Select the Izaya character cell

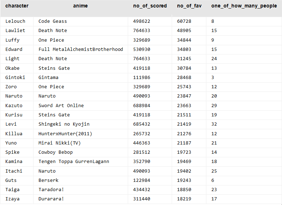(x=12, y=199)
